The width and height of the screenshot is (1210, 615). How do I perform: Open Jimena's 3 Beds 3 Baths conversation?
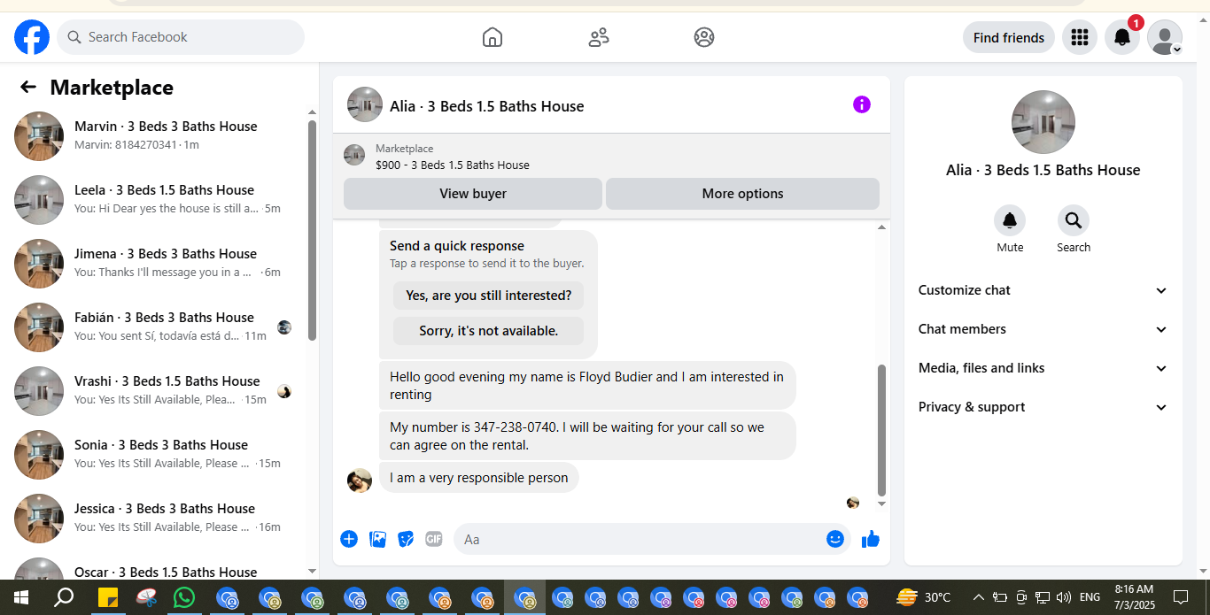coord(156,263)
